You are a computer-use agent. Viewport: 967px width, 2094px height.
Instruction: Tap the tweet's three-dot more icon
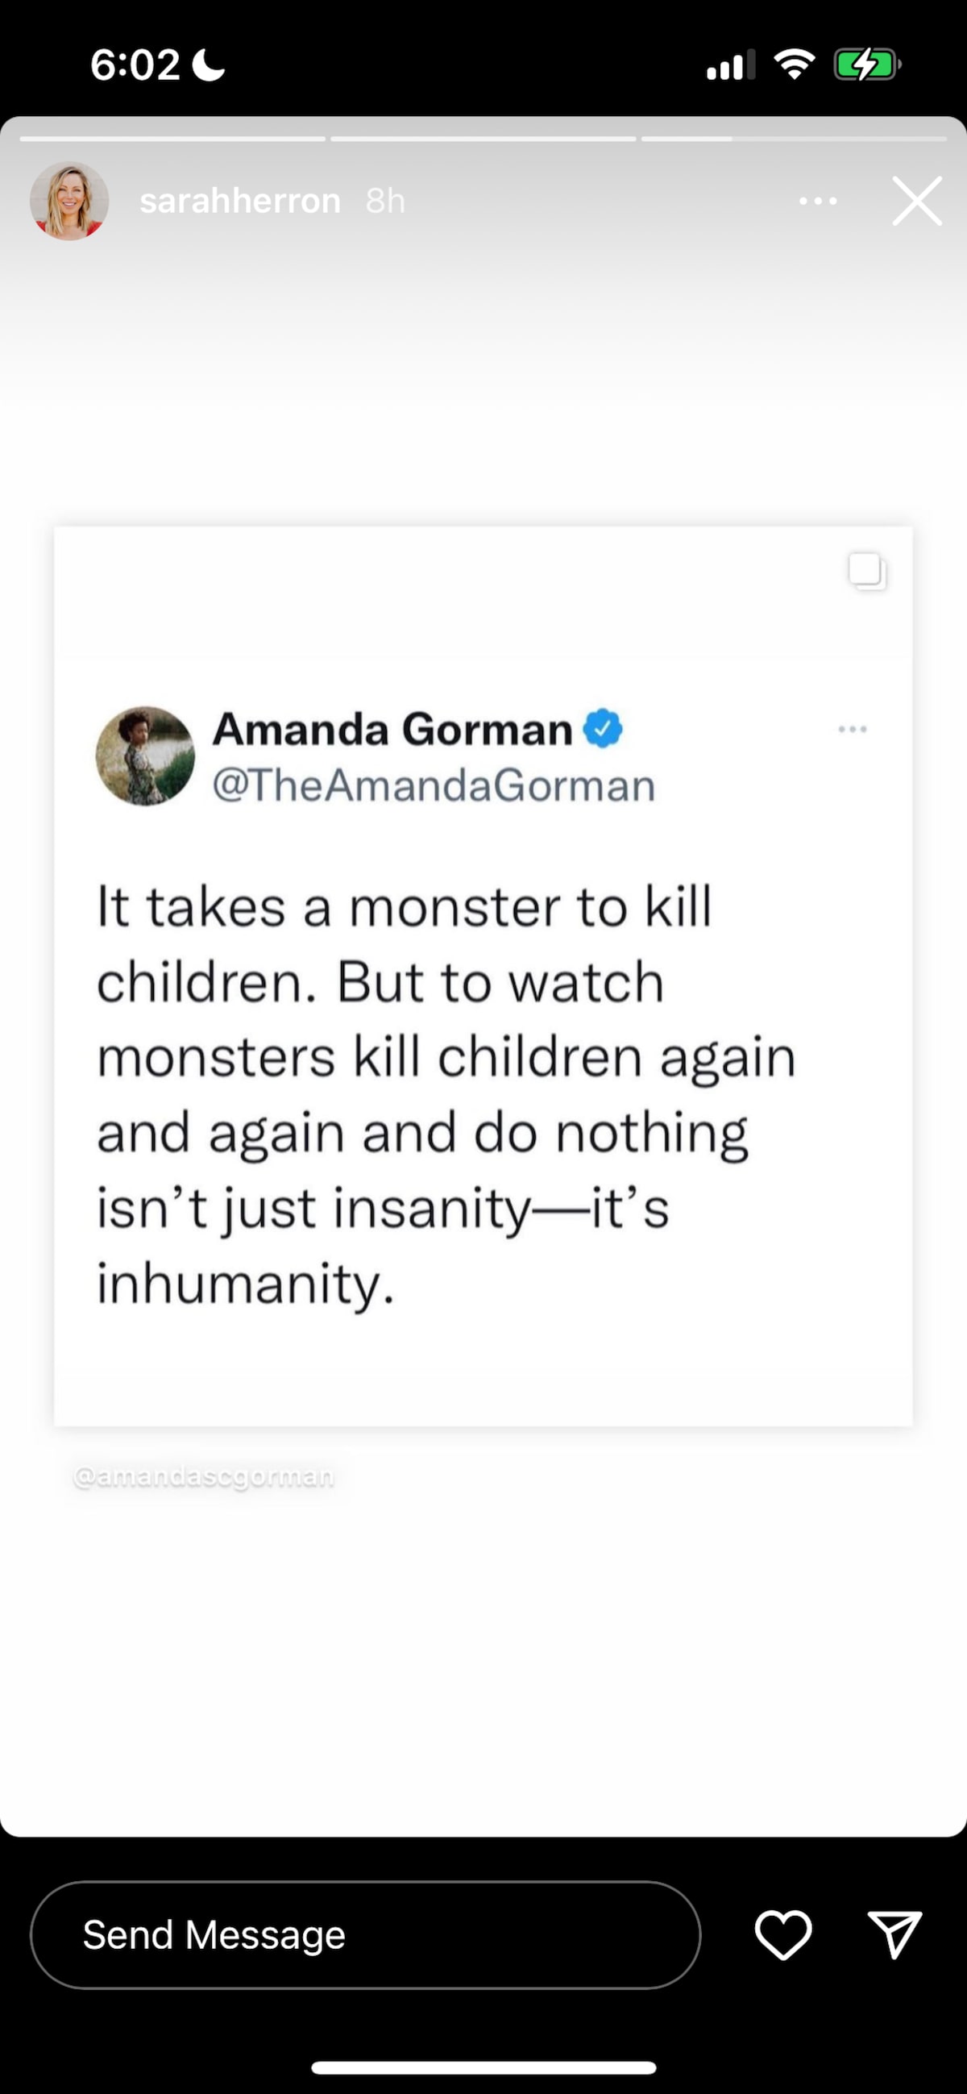pyautogui.click(x=853, y=729)
